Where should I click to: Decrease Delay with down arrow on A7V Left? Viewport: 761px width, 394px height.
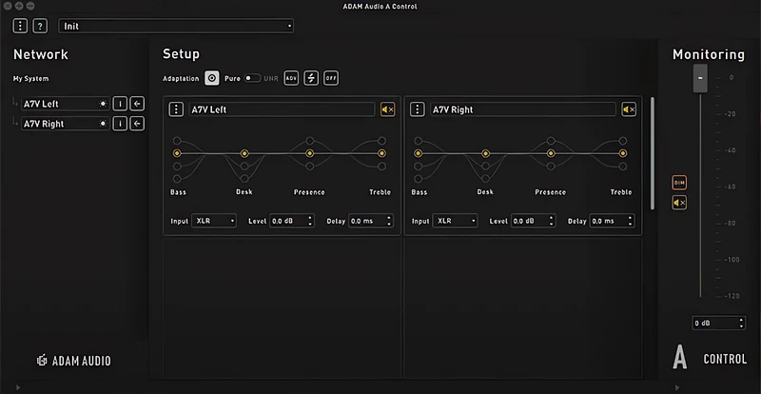[x=389, y=225]
